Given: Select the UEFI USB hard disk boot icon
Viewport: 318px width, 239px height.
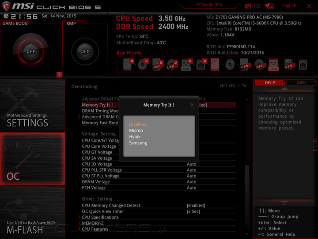Looking at the screenshot, I should coord(158,64).
